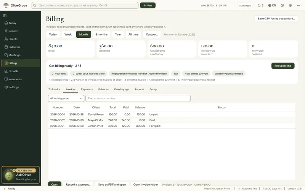305x191 pixels.
Task: Click Save as PDF and open
Action: click(112, 184)
